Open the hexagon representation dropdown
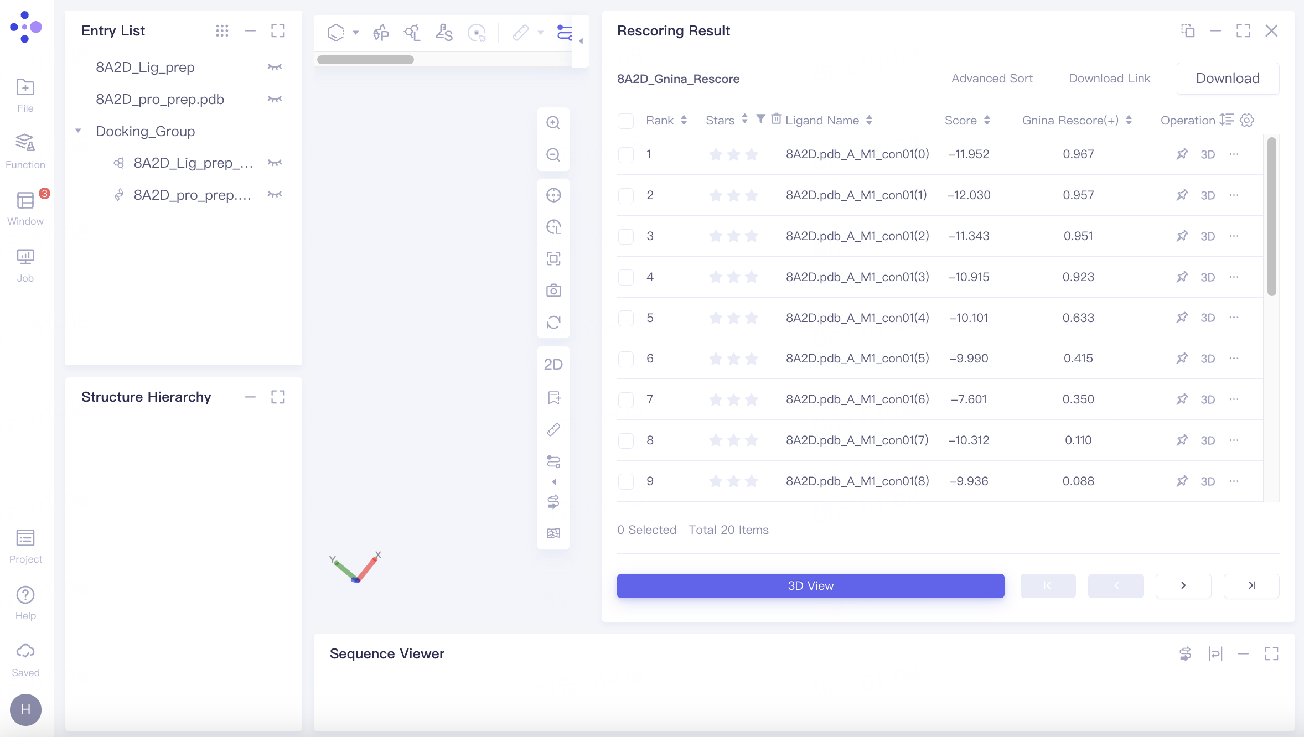The width and height of the screenshot is (1304, 737). (356, 33)
